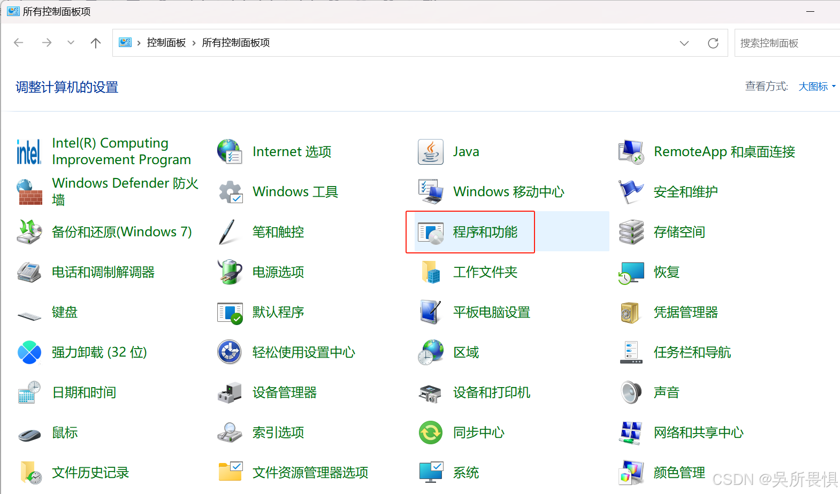Click the Internet 选项 text link

click(292, 152)
